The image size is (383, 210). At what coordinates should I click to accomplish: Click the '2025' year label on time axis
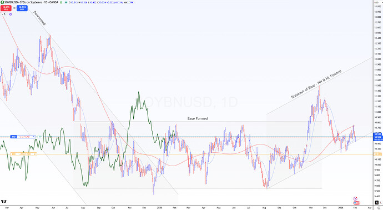[x=159, y=208]
